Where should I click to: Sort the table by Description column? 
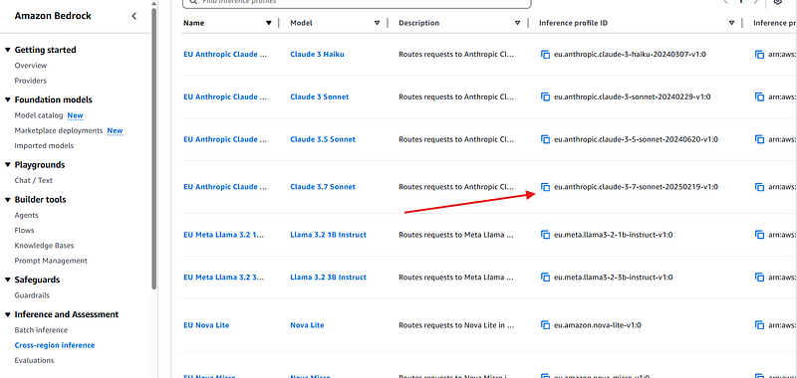pyautogui.click(x=517, y=23)
